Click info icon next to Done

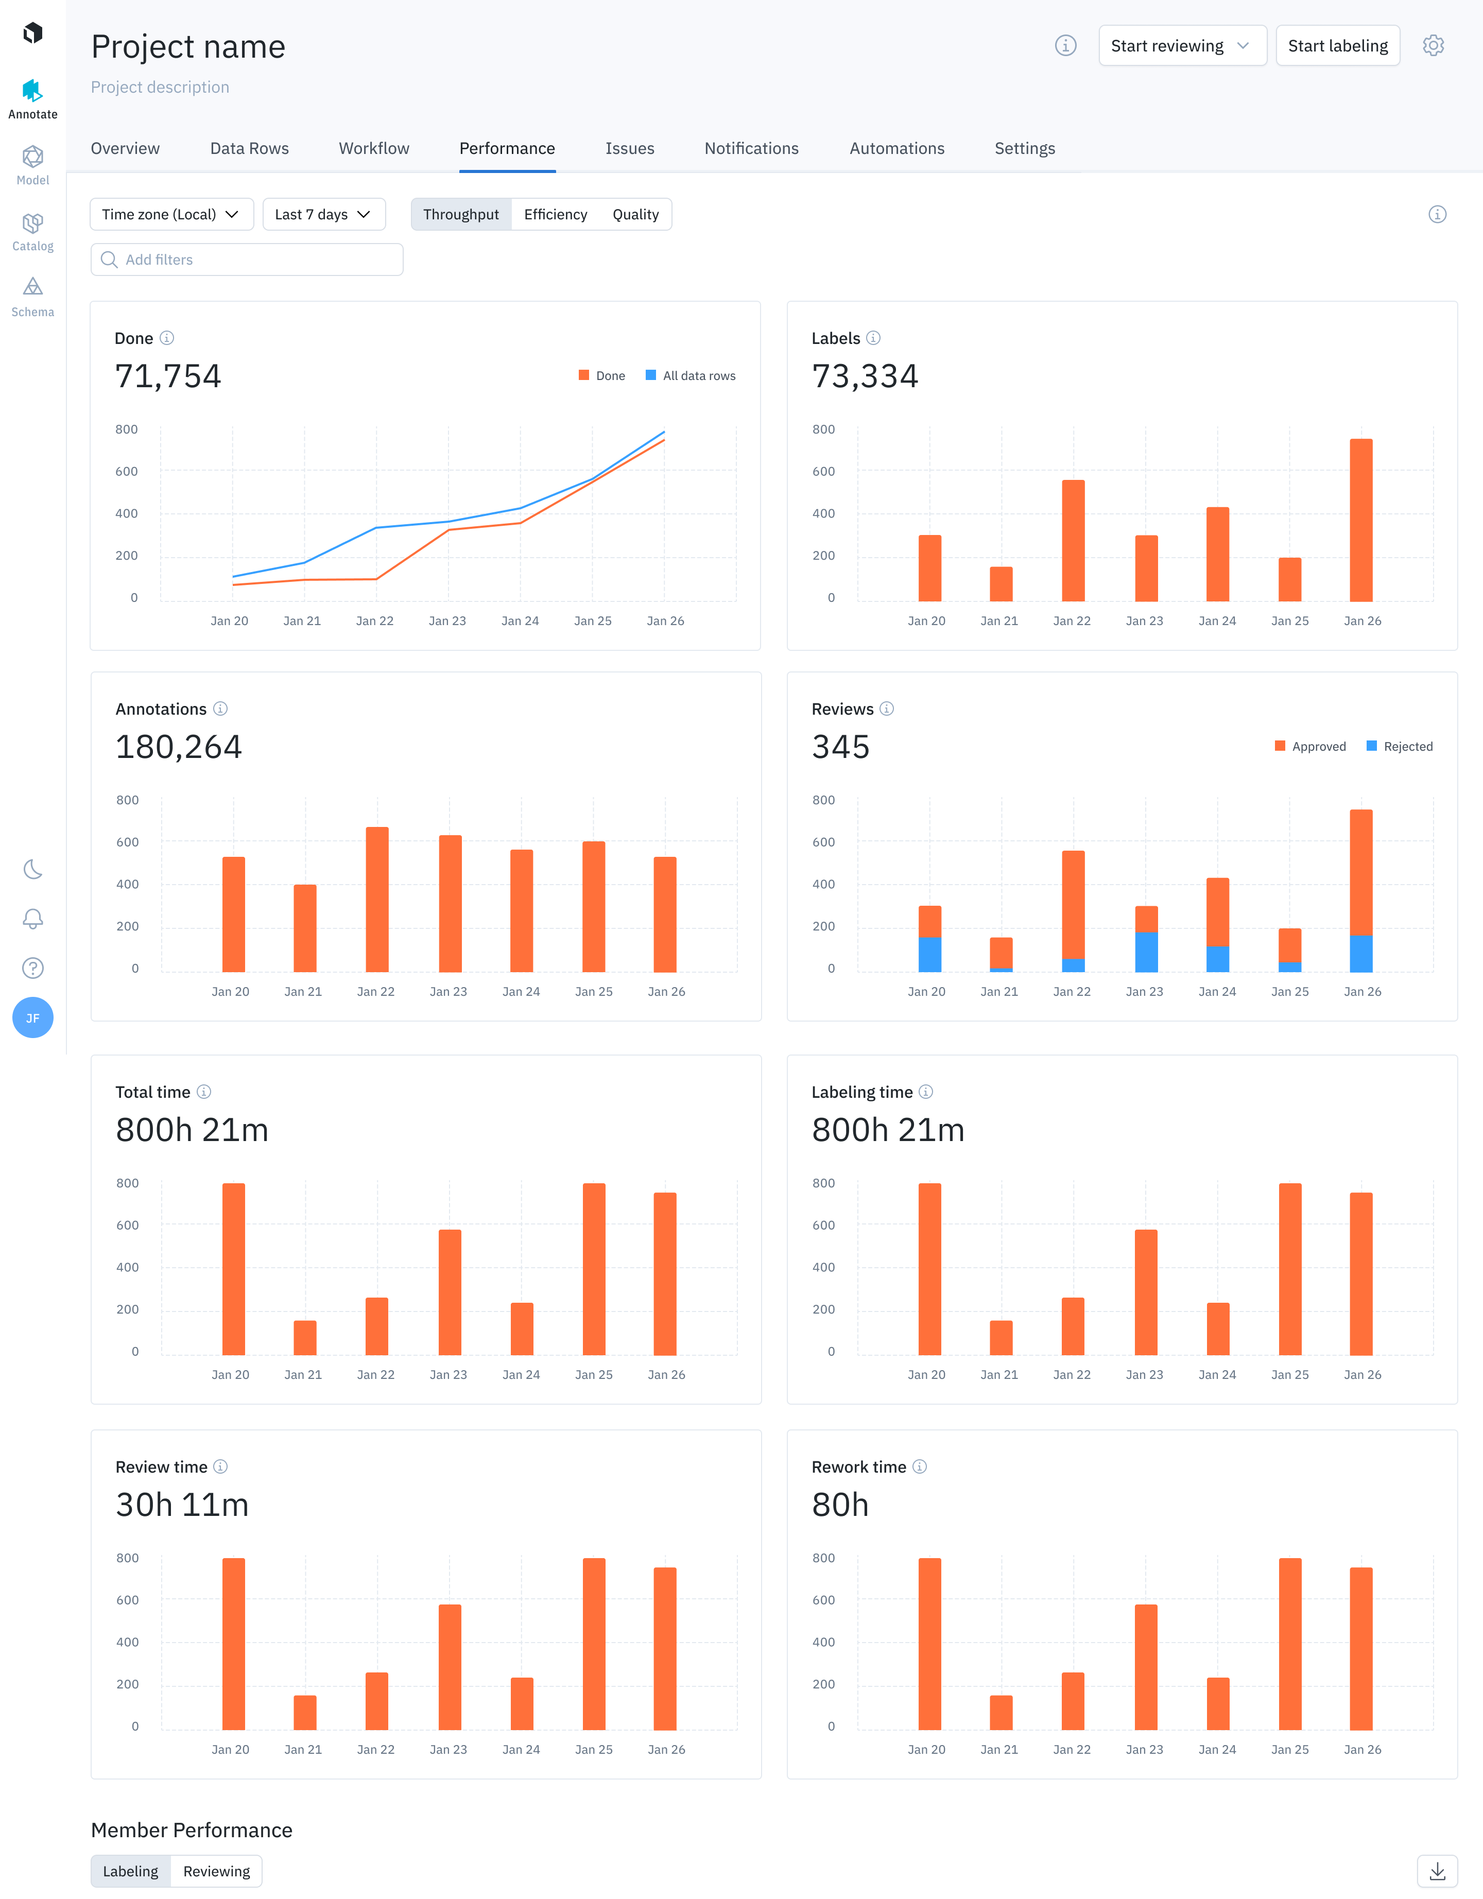[167, 338]
